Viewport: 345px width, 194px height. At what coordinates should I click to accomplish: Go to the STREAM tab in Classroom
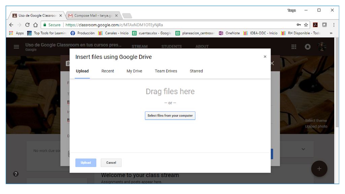139,46
